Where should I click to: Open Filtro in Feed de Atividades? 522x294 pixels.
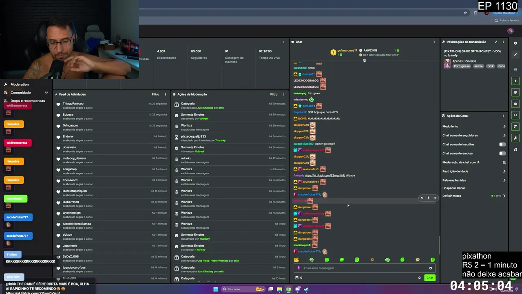155,94
